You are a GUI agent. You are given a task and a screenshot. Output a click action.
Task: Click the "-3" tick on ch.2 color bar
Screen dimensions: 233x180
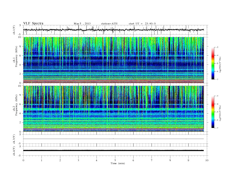point(217,96)
